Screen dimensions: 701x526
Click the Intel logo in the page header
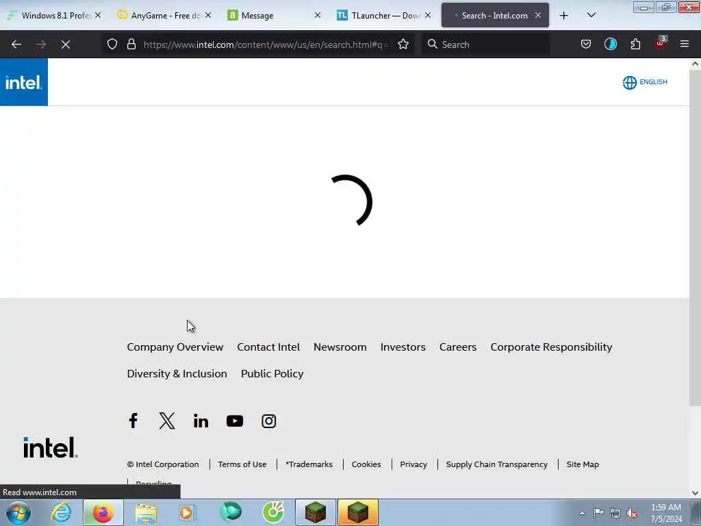point(24,82)
